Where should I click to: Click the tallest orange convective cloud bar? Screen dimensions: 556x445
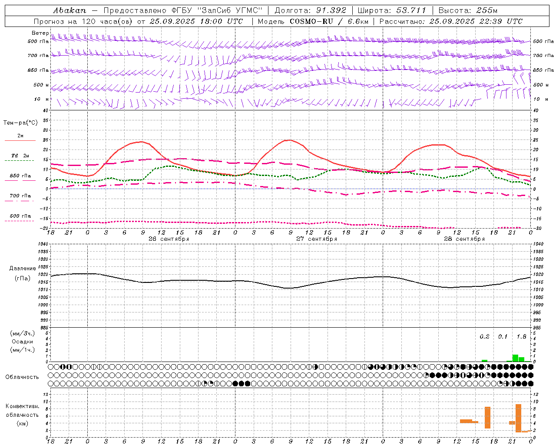click(x=518, y=418)
